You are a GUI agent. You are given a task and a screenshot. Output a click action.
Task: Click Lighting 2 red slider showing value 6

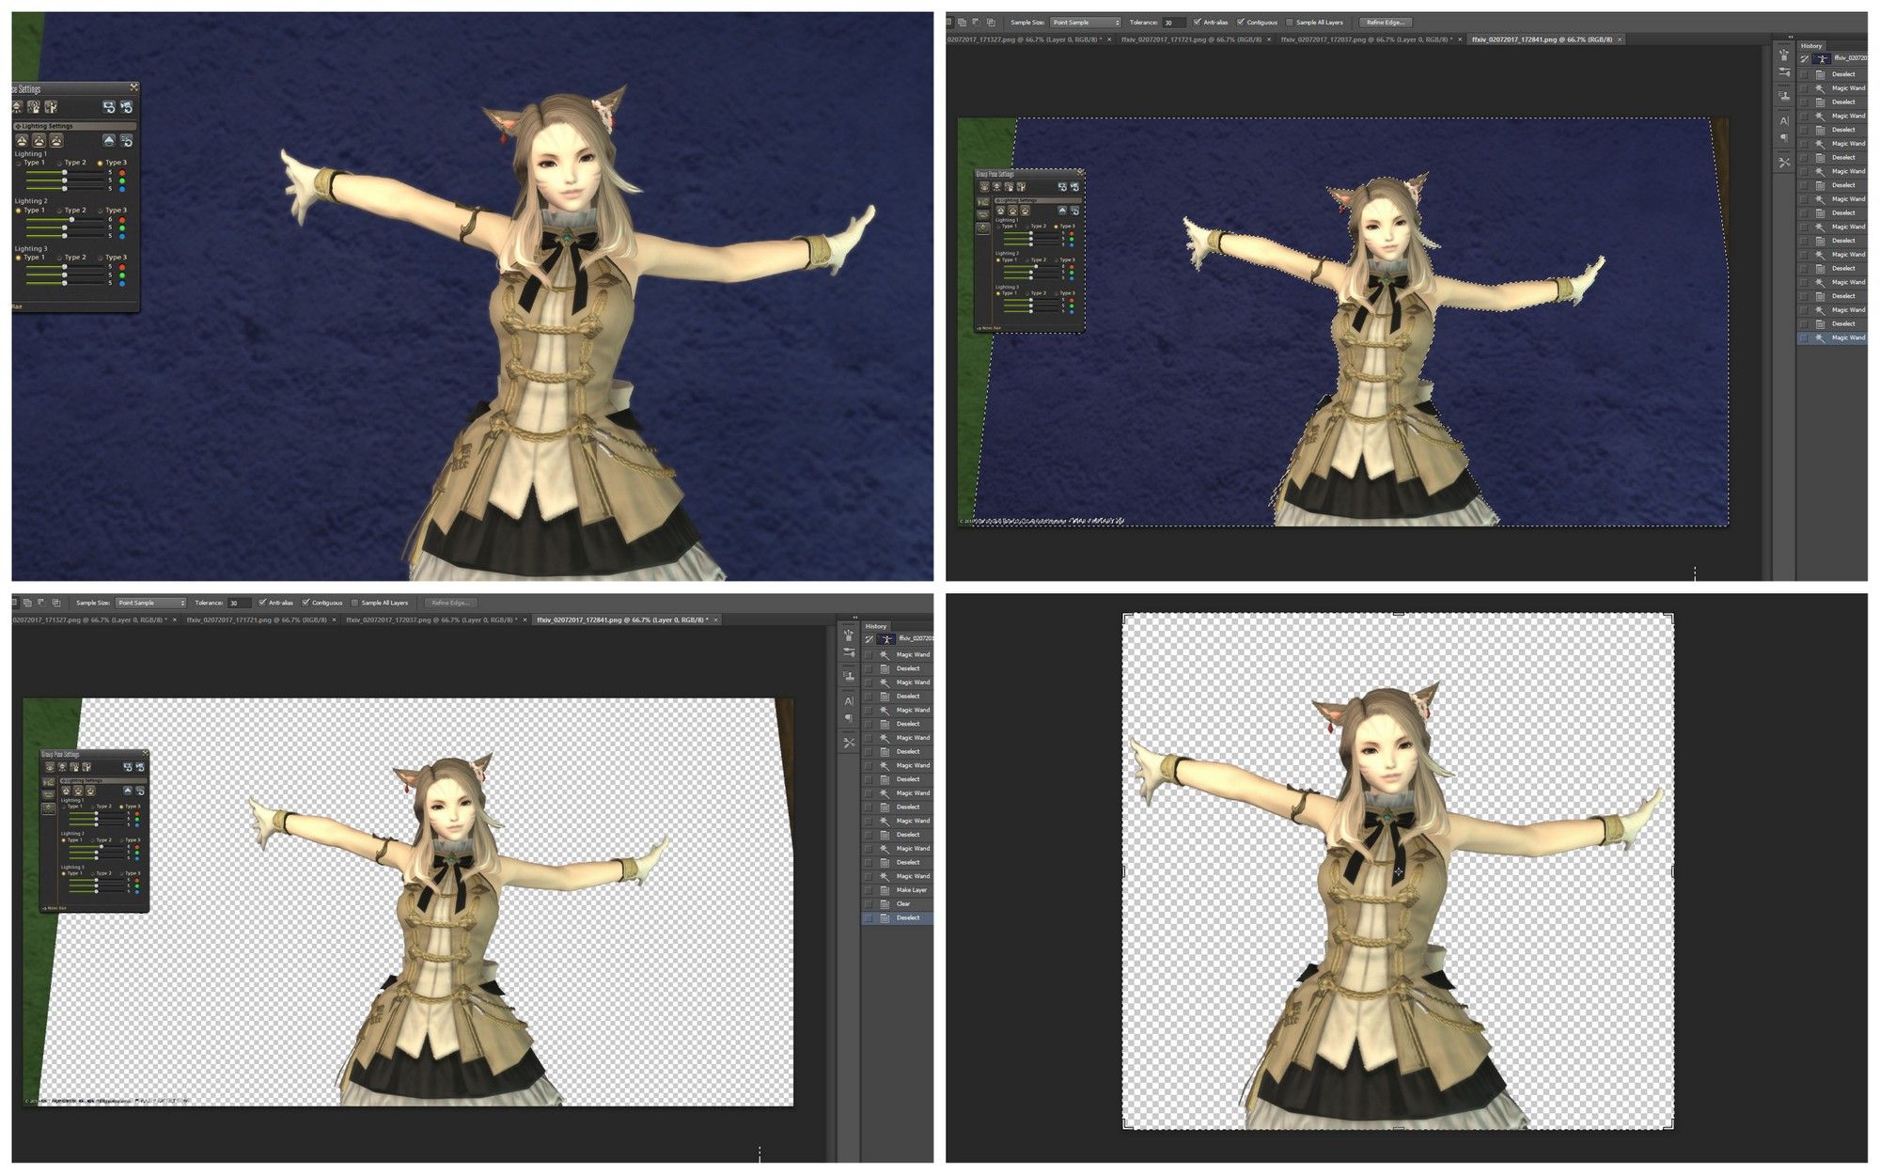pos(65,219)
